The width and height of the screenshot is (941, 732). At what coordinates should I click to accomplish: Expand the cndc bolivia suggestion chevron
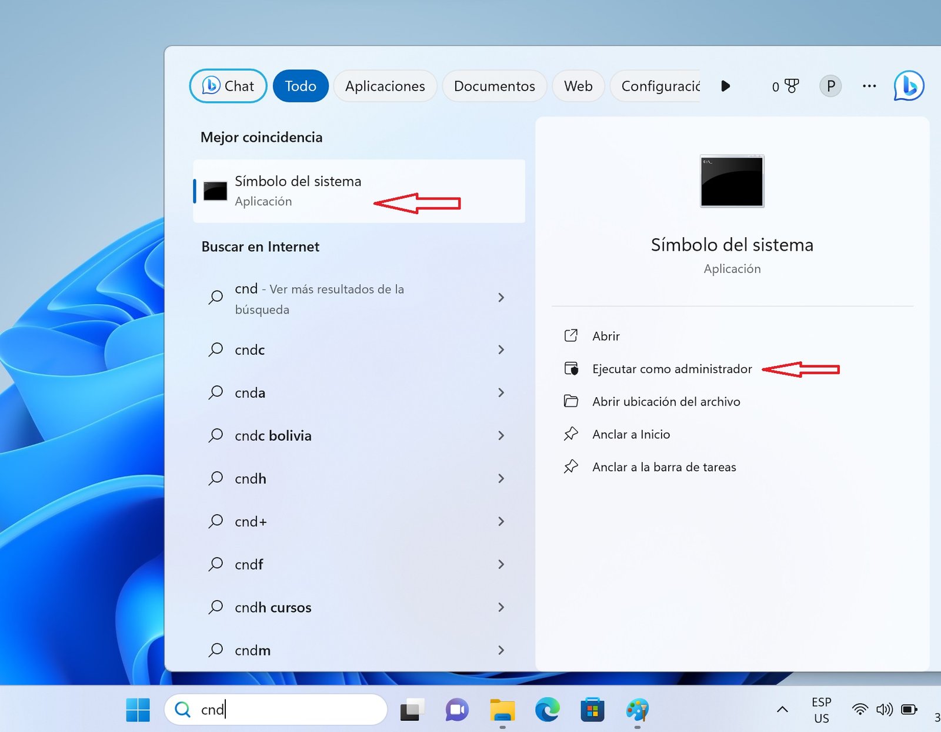tap(501, 436)
